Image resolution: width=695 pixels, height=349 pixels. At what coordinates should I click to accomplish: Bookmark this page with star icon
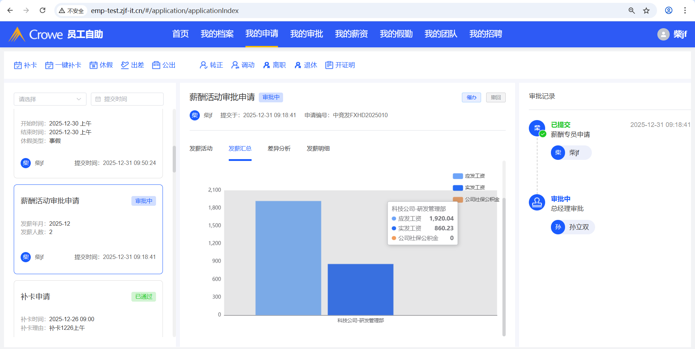pos(646,10)
